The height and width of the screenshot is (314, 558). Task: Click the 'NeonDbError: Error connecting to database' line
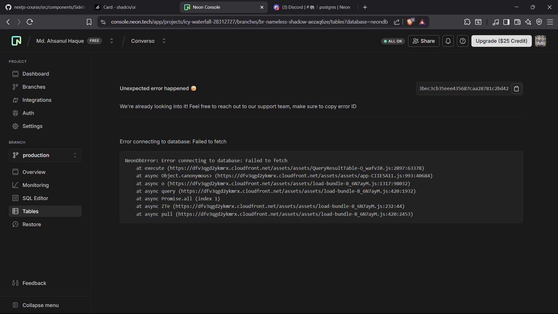coord(206,160)
